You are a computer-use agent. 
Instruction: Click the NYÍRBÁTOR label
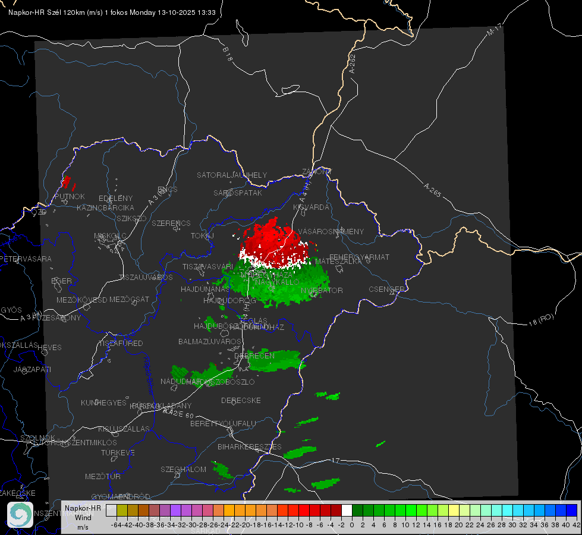pyautogui.click(x=322, y=290)
